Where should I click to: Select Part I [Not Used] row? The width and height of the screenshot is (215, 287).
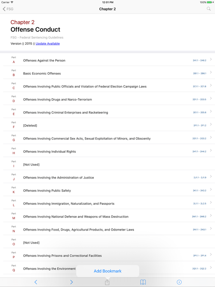107,163
